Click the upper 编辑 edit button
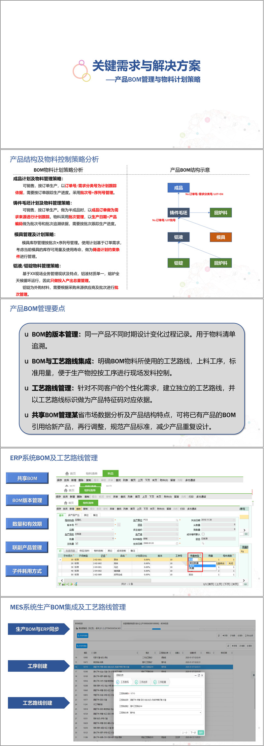Screen dimensions: 264x746 [233, 635]
